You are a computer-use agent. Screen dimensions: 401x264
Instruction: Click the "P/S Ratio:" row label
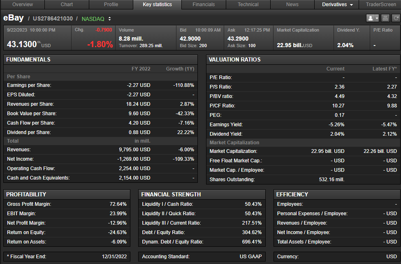221,87
